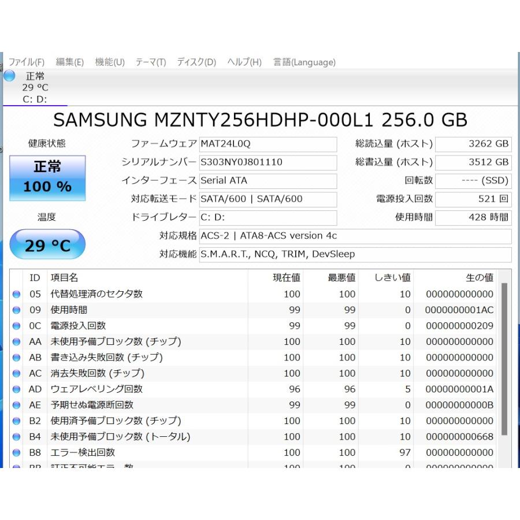Select the ウェアレベリング回数 row
This screenshot has width=520, height=520.
pos(253,389)
